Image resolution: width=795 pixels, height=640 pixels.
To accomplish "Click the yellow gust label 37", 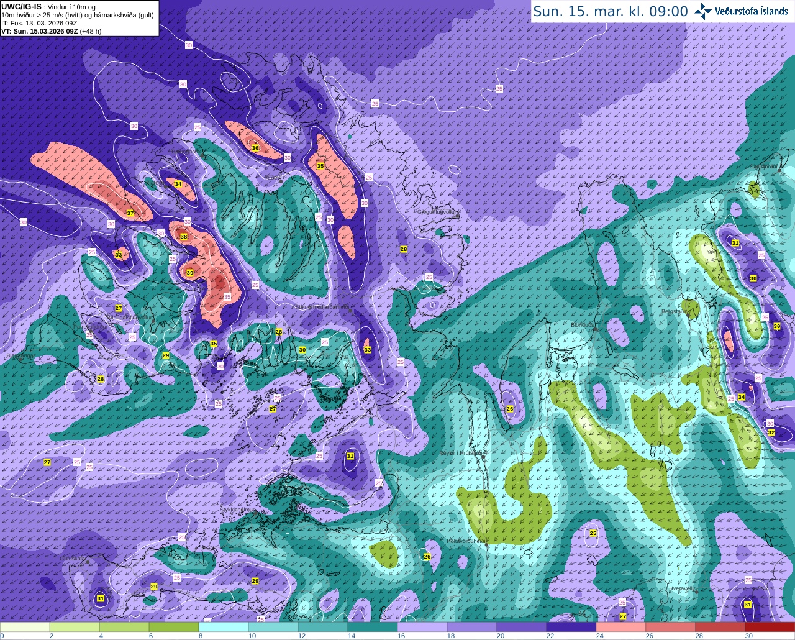I will click(130, 213).
